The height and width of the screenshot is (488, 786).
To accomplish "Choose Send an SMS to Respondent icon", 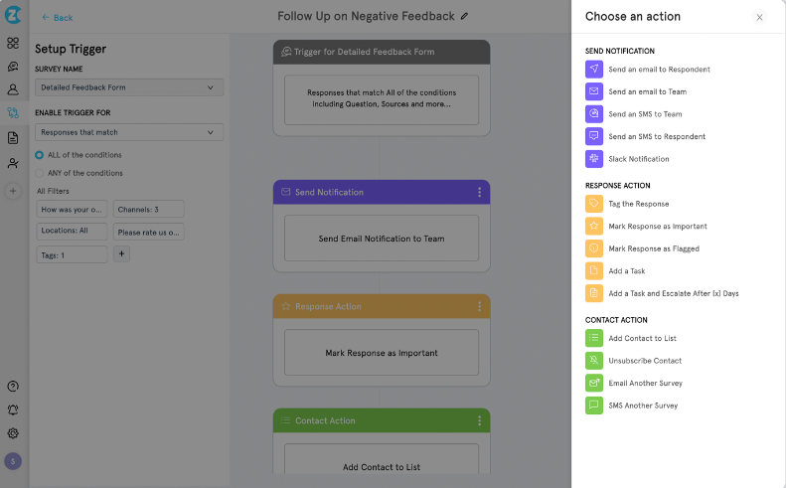I will coord(594,136).
